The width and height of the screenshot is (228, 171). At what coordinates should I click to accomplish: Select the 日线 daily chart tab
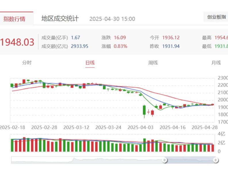pos(90,63)
